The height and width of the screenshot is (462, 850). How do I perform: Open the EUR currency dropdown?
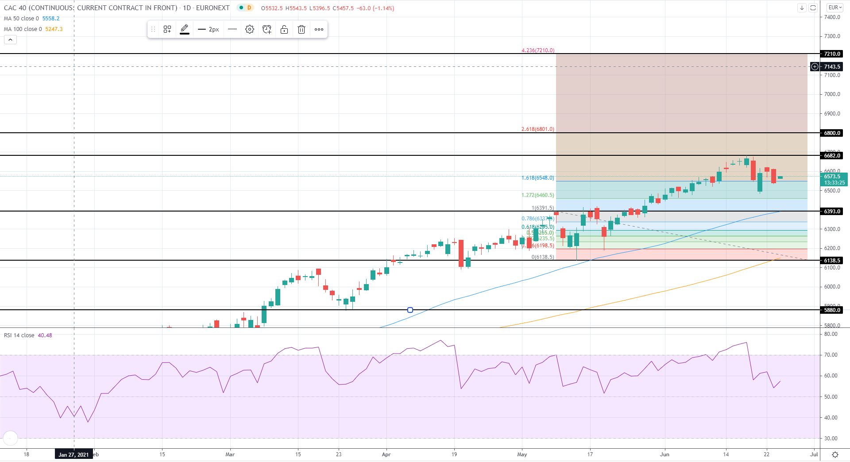[x=835, y=8]
